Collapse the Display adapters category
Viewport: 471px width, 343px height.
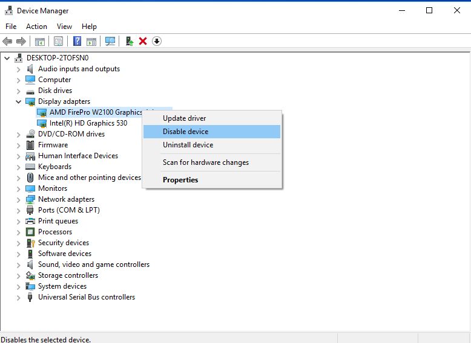(19, 101)
